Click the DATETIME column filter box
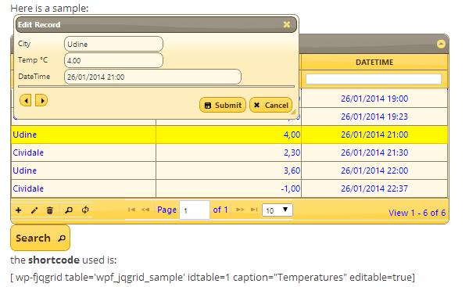This screenshot has width=469, height=287. (374, 79)
